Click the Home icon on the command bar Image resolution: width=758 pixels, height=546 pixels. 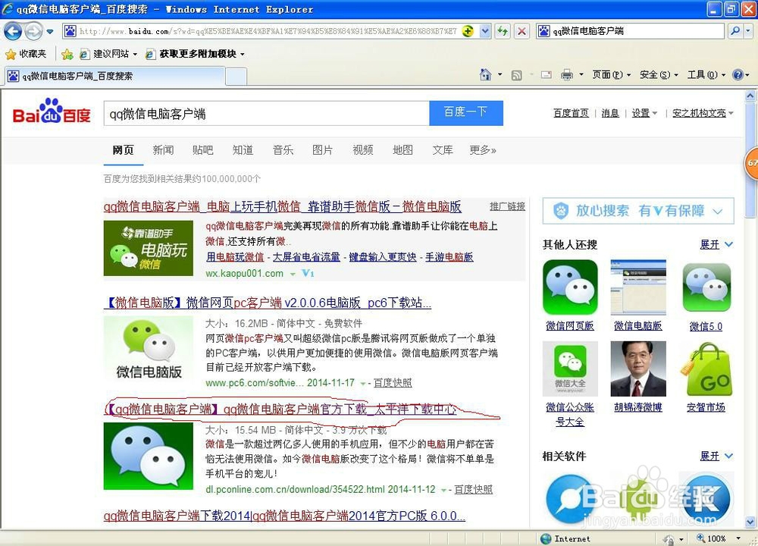485,75
